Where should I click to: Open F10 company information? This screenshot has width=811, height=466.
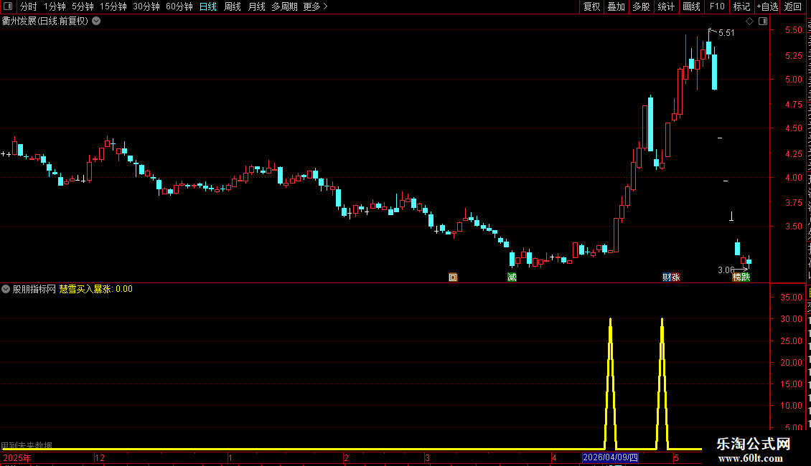717,6
